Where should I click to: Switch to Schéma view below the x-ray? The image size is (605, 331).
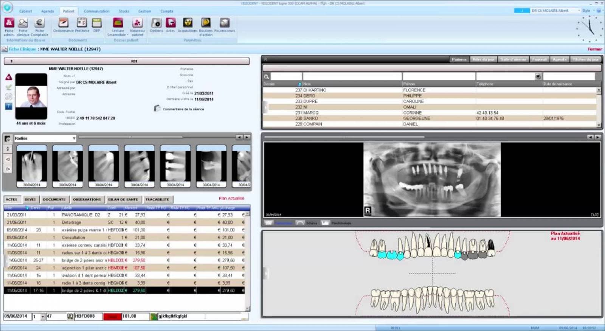coord(306,223)
